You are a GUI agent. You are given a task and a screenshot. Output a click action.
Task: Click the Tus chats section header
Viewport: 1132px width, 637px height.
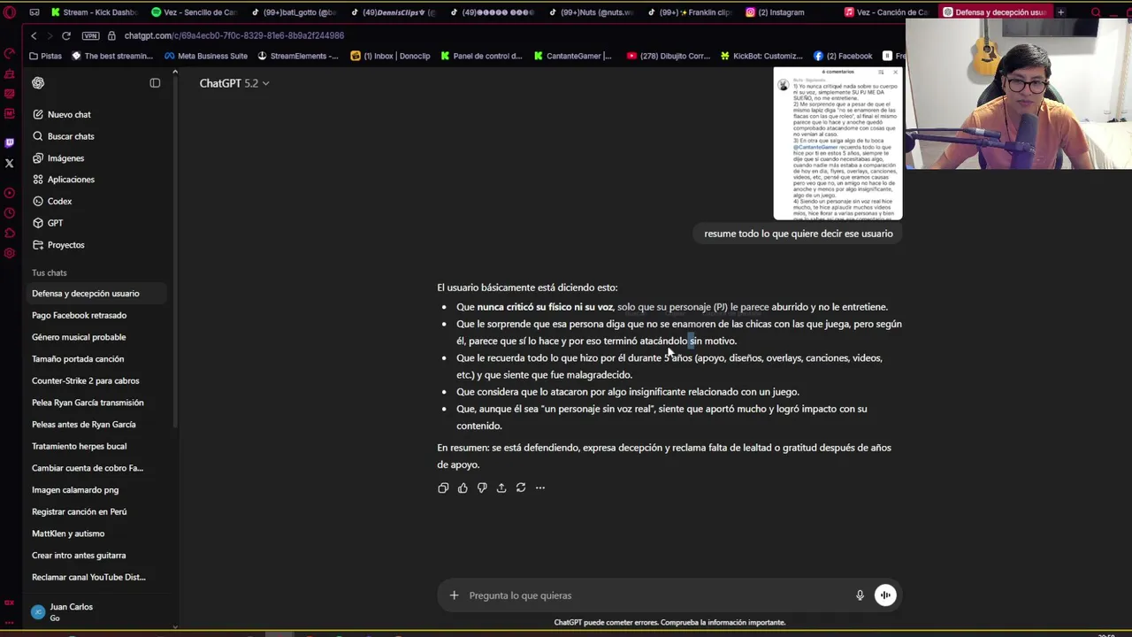click(50, 272)
